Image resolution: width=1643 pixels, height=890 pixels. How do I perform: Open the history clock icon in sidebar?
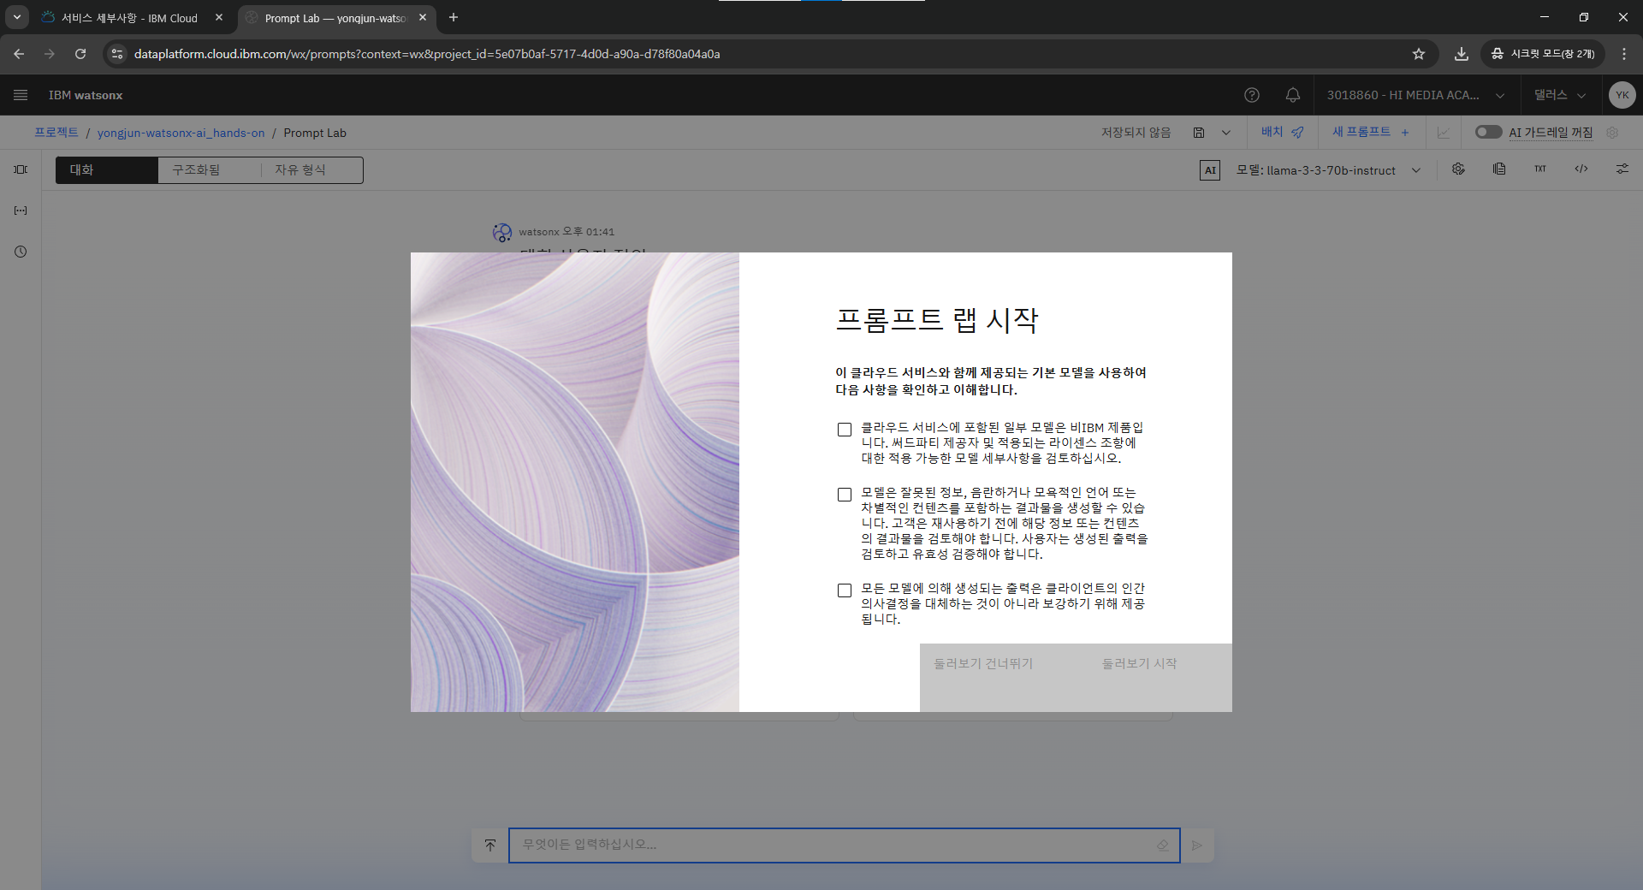click(x=21, y=252)
